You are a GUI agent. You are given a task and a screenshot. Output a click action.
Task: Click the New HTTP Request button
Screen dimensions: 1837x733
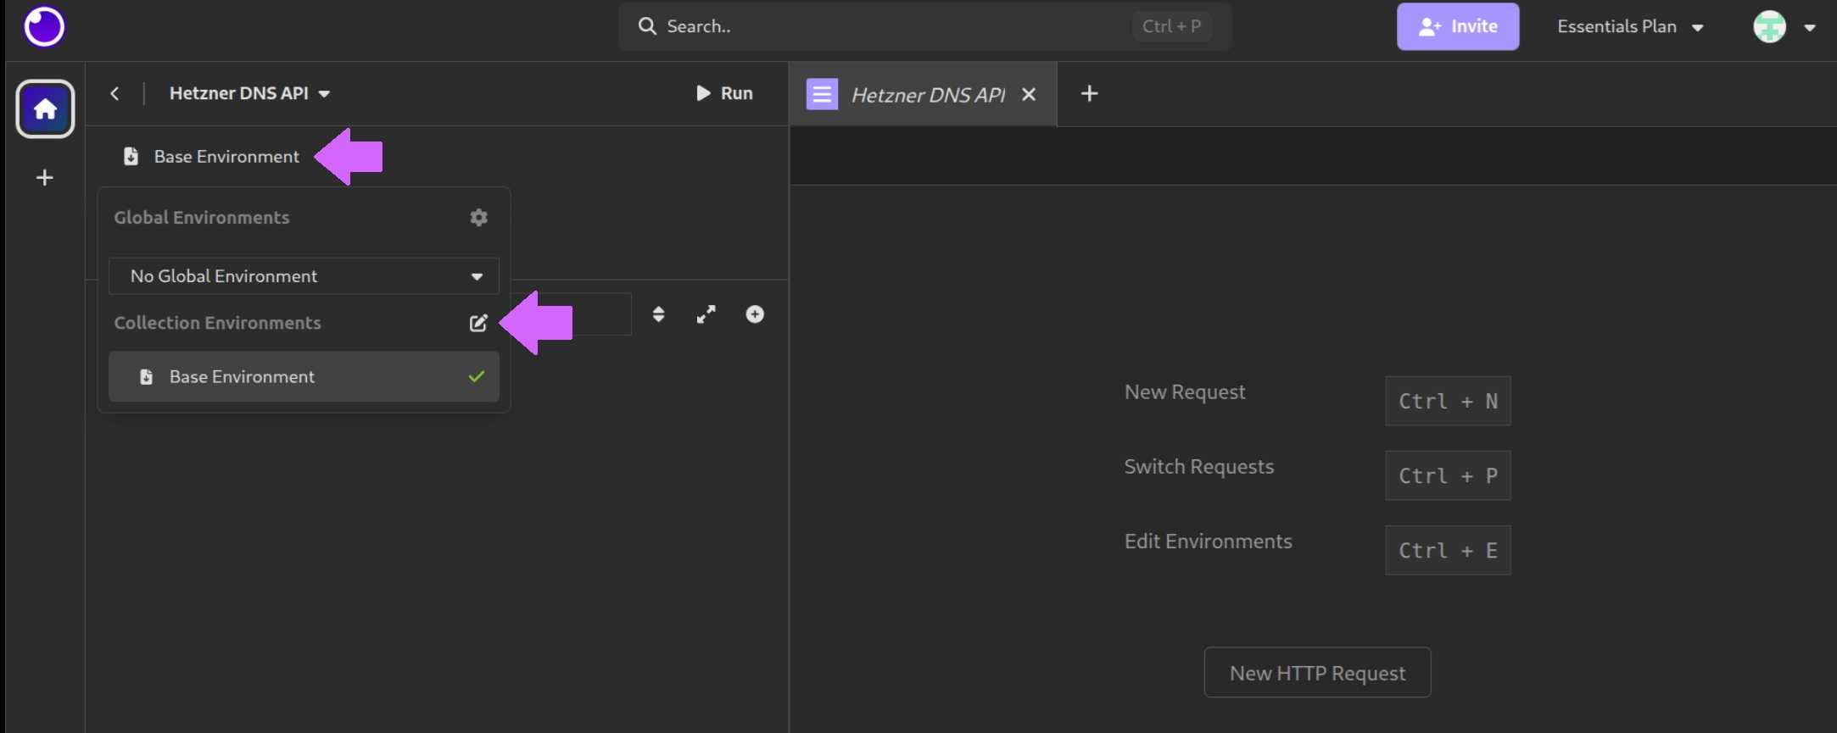coord(1316,673)
